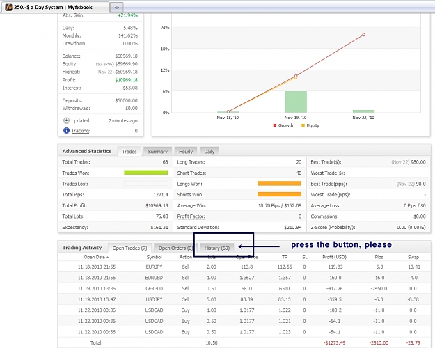The height and width of the screenshot is (348, 435).
Task: Open the History (69) tab
Action: point(217,248)
